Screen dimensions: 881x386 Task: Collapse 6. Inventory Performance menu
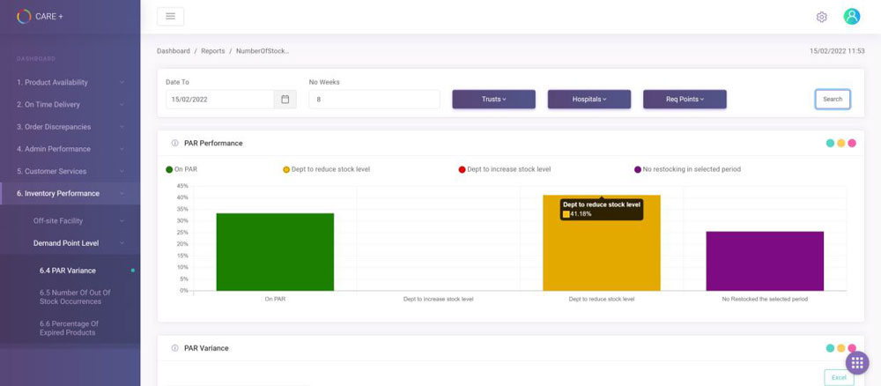coord(70,193)
